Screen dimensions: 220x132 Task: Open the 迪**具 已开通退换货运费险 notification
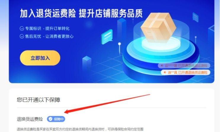[x=185, y=72]
